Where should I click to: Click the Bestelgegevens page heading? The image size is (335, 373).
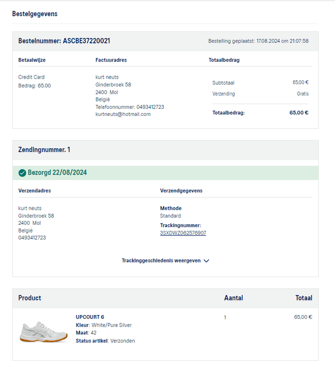click(x=35, y=13)
